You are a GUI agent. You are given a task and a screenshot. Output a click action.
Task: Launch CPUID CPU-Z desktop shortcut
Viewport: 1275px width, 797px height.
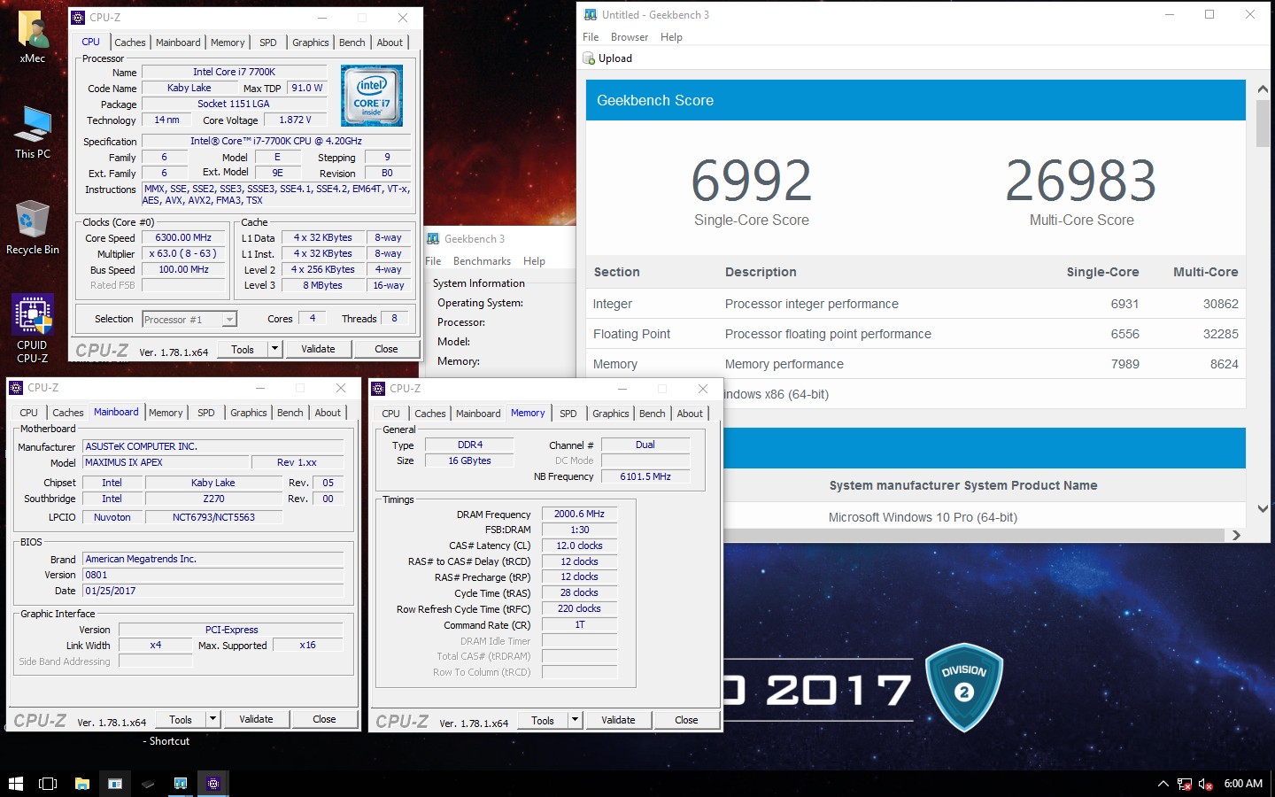tap(33, 329)
